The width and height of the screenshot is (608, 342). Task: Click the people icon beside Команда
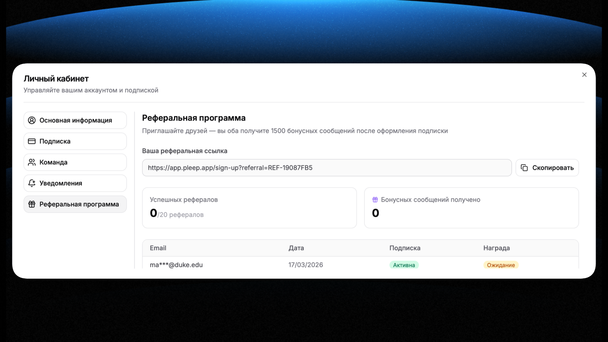32,162
